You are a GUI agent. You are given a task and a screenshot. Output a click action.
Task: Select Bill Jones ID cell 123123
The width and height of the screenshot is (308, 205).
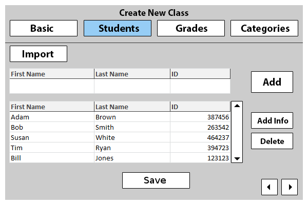[200, 158]
